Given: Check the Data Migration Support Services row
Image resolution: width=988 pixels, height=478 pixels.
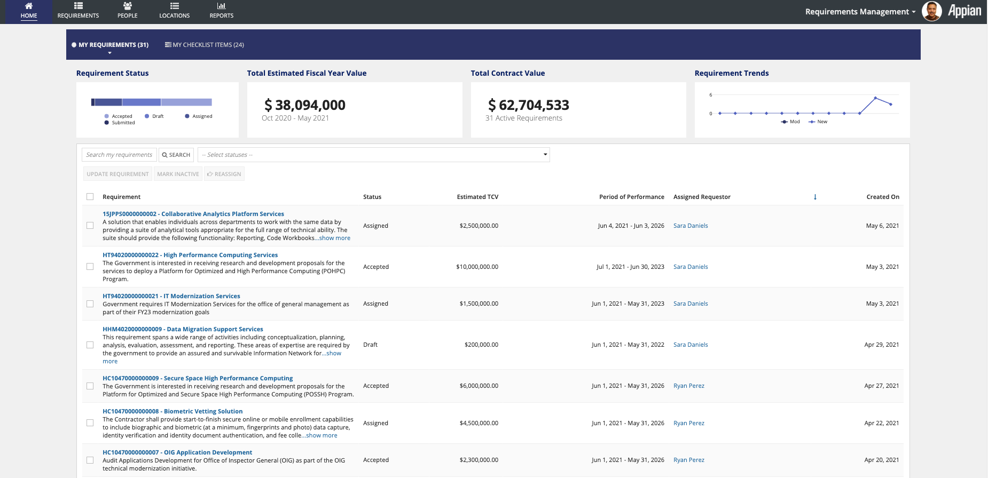Looking at the screenshot, I should (90, 345).
